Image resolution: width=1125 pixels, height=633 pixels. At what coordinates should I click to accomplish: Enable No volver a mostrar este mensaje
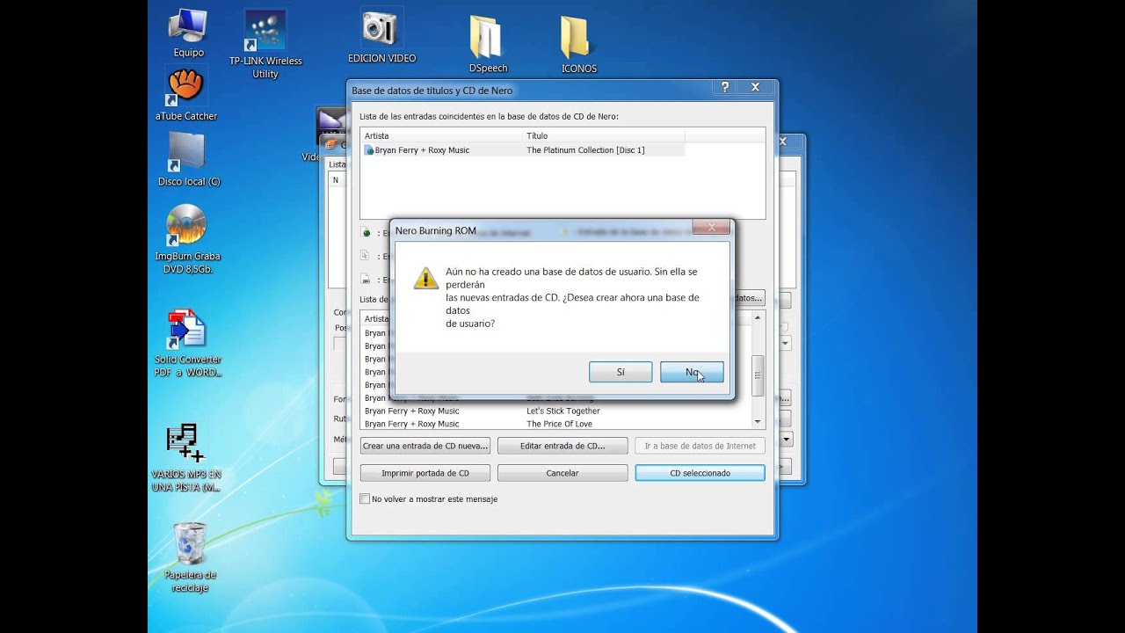[365, 498]
